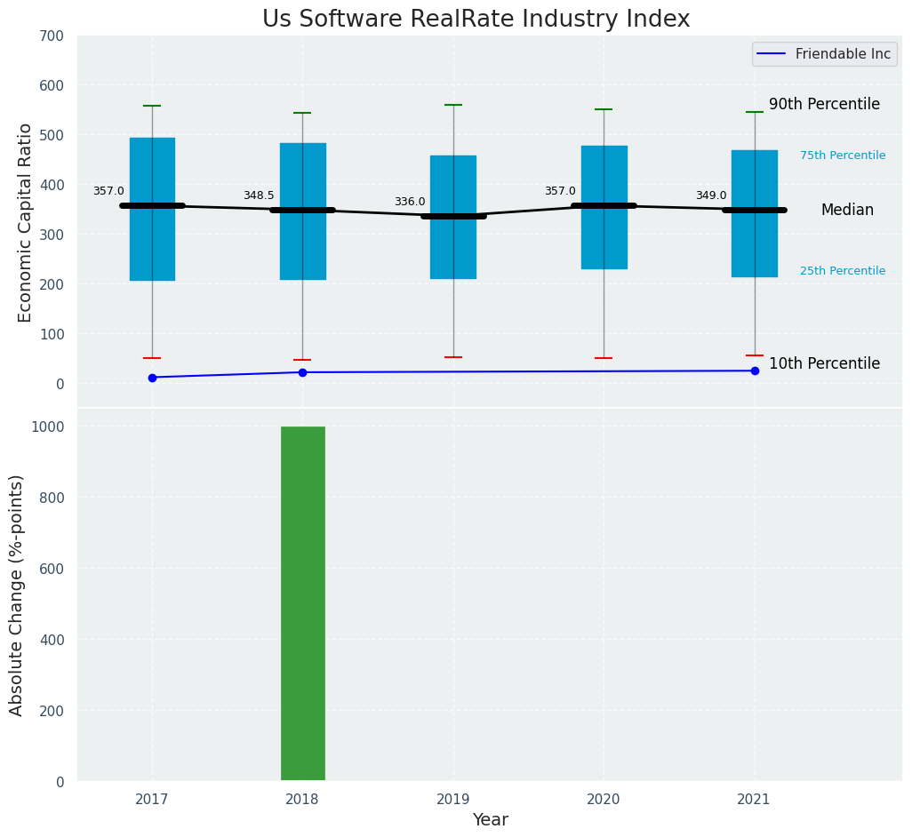Click the blue legend line sample
The image size is (912, 837).
(x=772, y=54)
